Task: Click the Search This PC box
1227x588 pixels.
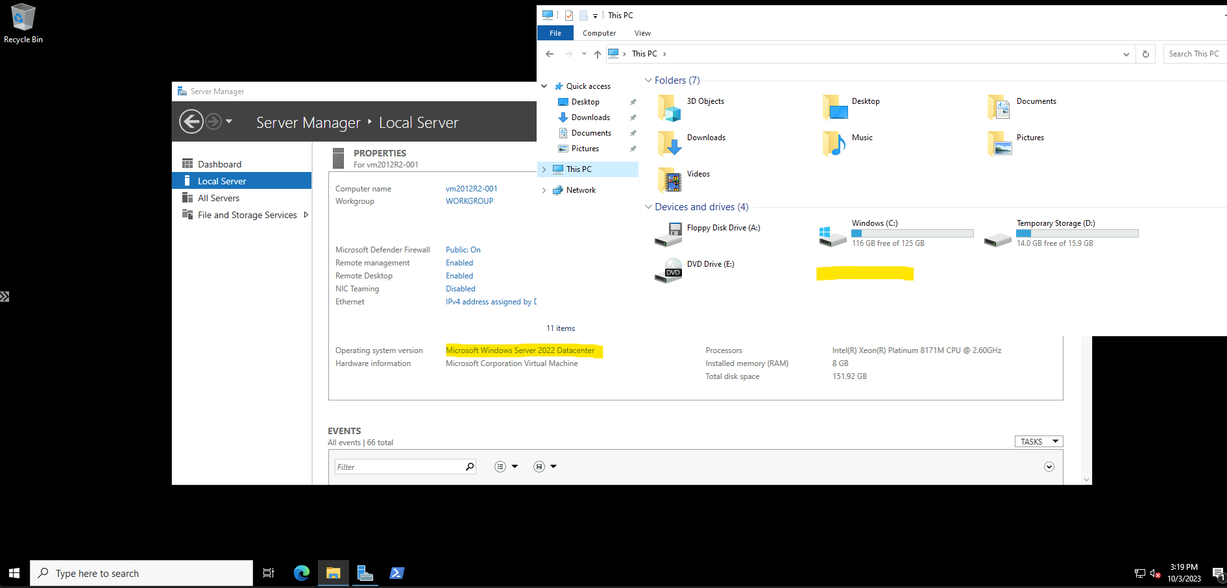Action: tap(1194, 54)
